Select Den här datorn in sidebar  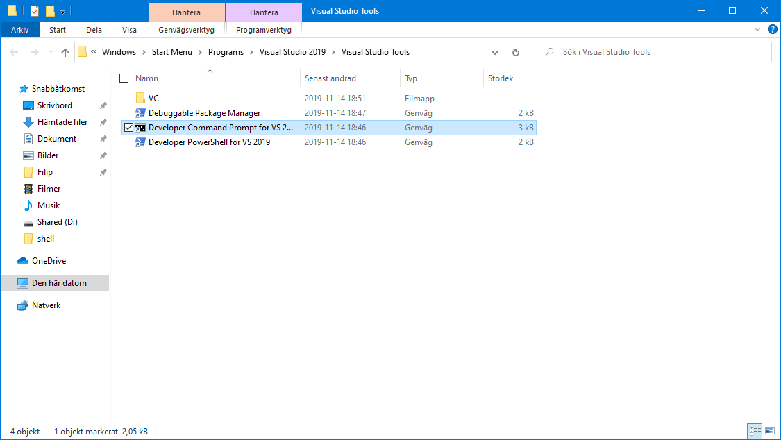[x=55, y=283]
